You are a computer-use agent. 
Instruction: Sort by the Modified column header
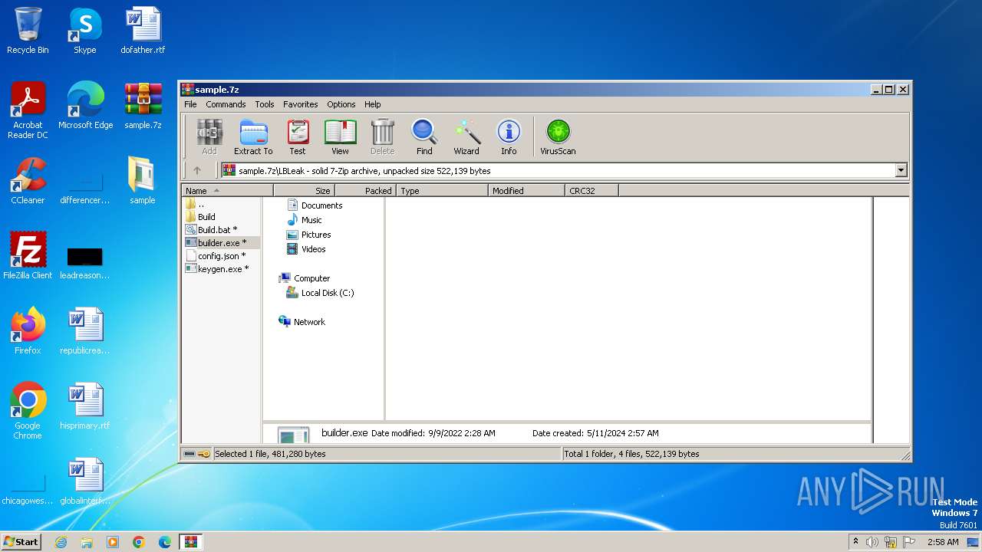click(526, 191)
